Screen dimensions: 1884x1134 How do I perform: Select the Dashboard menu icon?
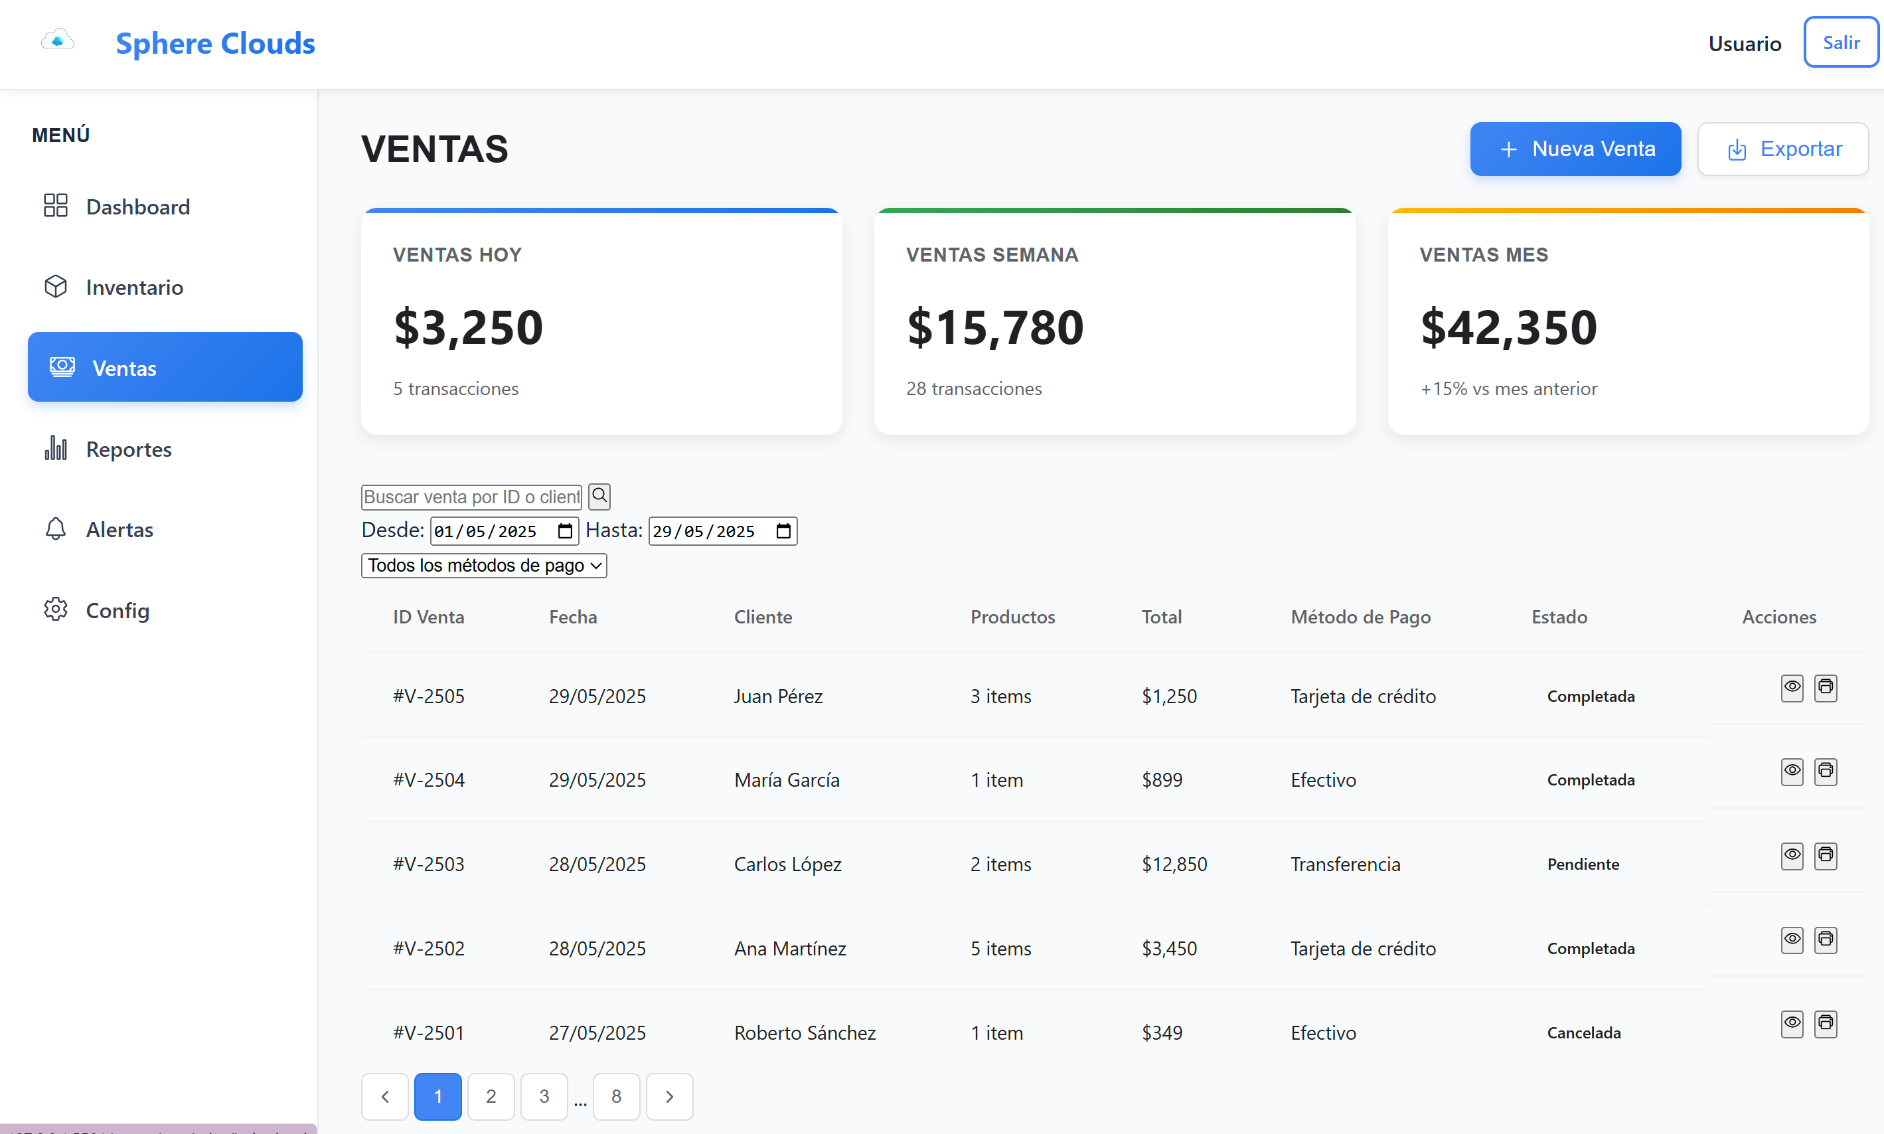pyautogui.click(x=56, y=206)
